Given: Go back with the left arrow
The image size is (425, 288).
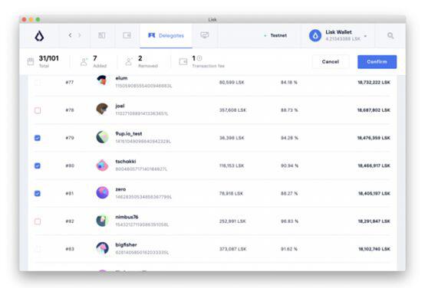Looking at the screenshot, I should coord(71,35).
